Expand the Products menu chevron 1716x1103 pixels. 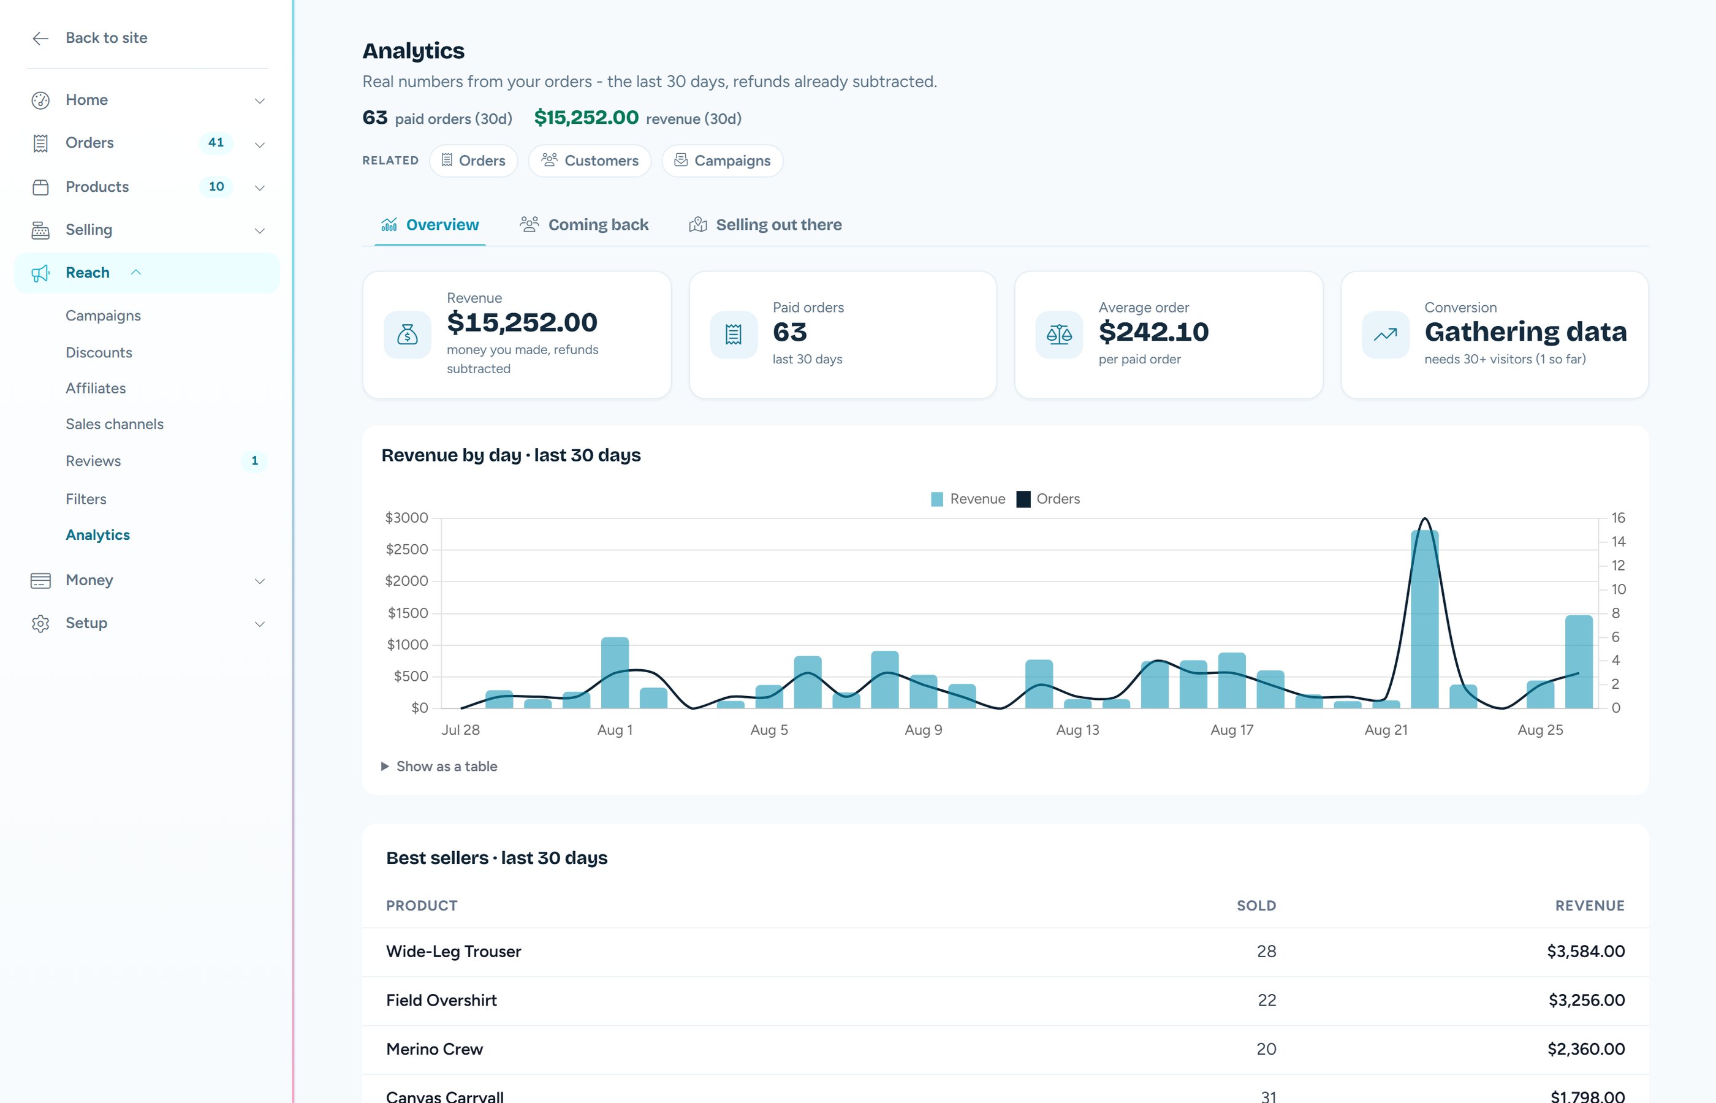point(260,188)
